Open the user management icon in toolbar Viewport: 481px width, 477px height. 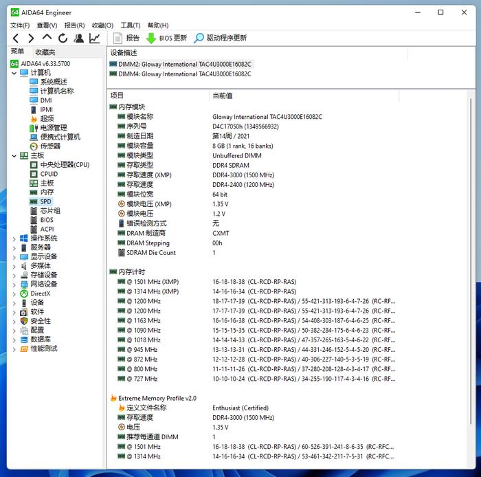tap(79, 38)
